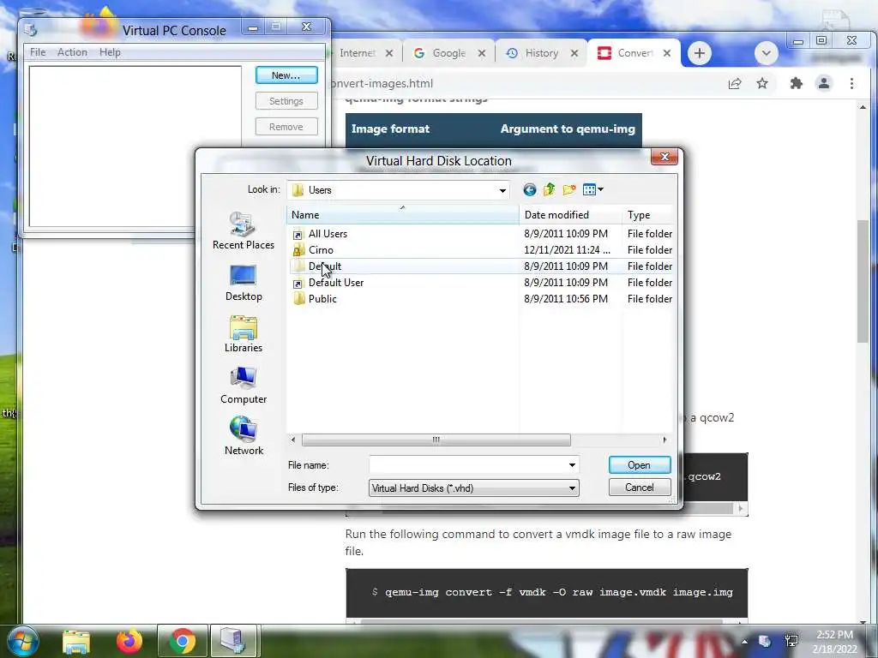Open Help menu in Virtual PC Console
Image resolution: width=878 pixels, height=658 pixels.
[x=110, y=52]
